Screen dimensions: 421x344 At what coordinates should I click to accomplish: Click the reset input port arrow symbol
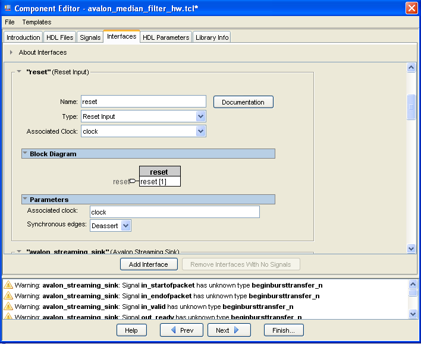click(x=133, y=181)
